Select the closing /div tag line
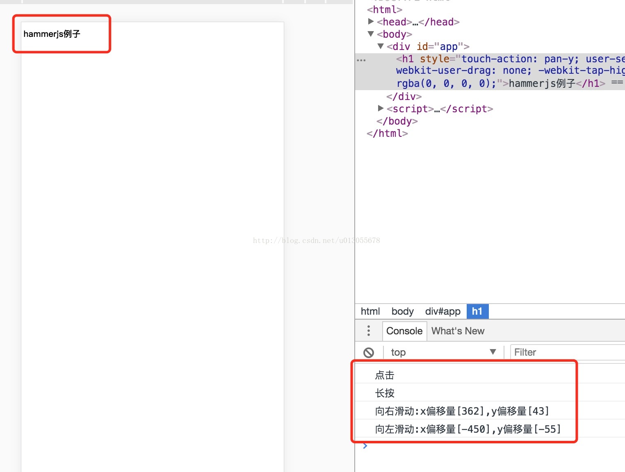625x472 pixels. tap(404, 96)
